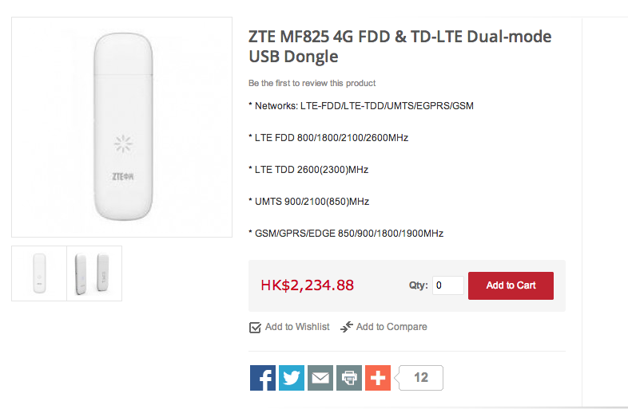Click the wishlist checkmark icon
Image resolution: width=628 pixels, height=409 pixels.
(256, 327)
